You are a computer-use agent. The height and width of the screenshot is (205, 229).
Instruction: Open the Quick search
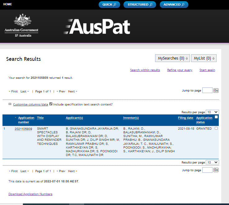[109, 5]
